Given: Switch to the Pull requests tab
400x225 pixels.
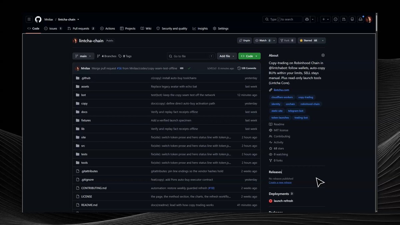Looking at the screenshot, I should point(81,29).
